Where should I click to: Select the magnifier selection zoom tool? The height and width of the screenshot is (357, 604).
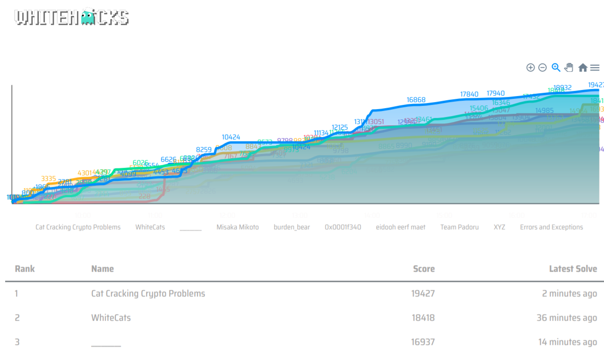[x=555, y=68]
